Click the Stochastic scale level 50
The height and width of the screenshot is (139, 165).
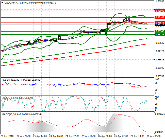(x=156, y=104)
